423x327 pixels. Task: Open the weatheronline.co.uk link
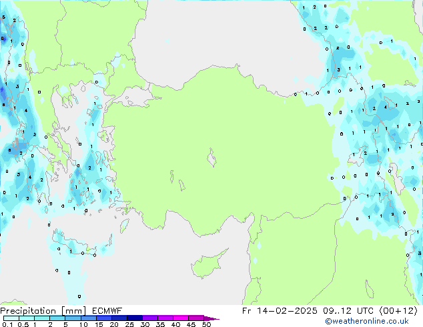click(367, 321)
